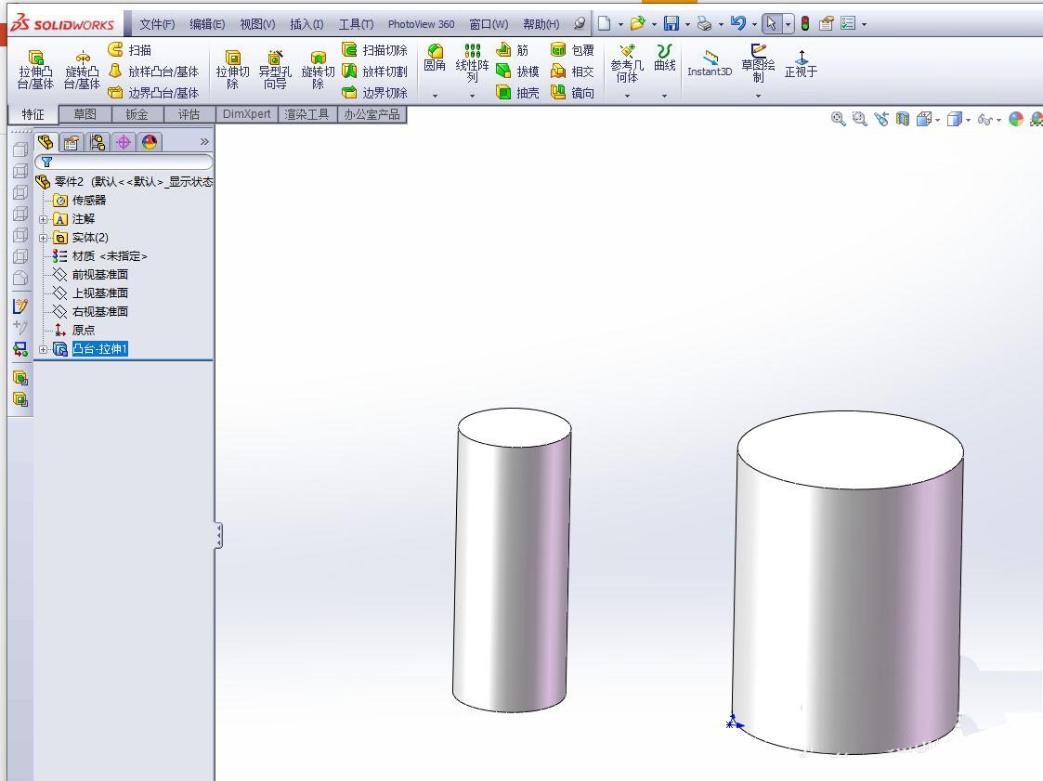Click the 草图绘制 sketch tool
This screenshot has height=781, width=1043.
pyautogui.click(x=758, y=63)
